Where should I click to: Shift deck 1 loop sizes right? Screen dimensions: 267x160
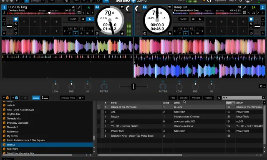point(92,31)
